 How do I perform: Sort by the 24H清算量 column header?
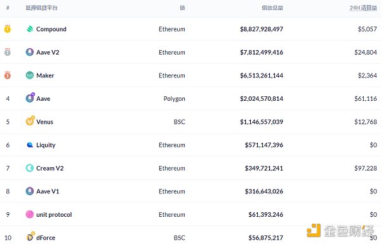[x=363, y=8]
